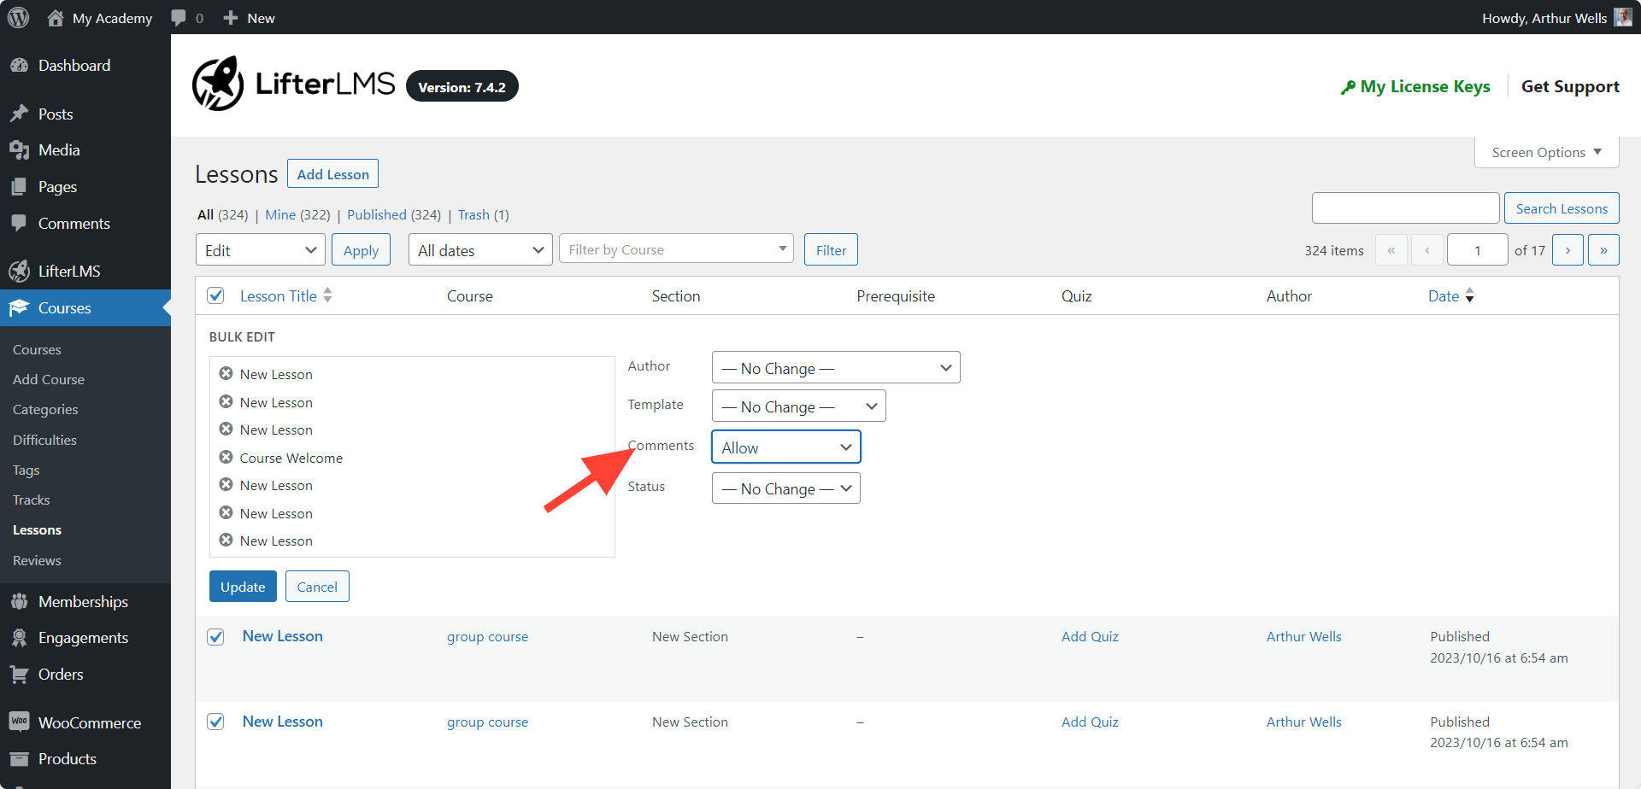
Task: Click the Add Lesson button
Action: [332, 174]
